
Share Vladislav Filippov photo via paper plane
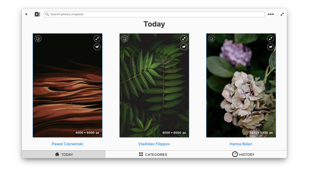(x=184, y=47)
